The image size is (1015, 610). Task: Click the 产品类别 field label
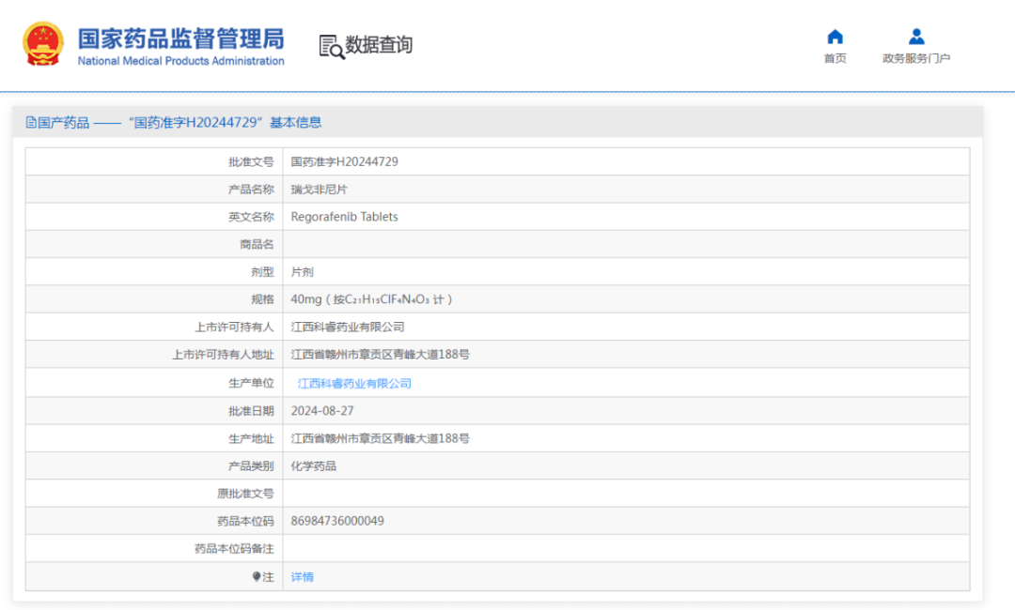click(x=251, y=465)
